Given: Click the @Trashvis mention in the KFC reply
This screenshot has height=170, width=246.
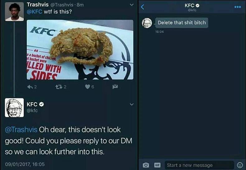Looking at the screenshot, I should pos(21,129).
